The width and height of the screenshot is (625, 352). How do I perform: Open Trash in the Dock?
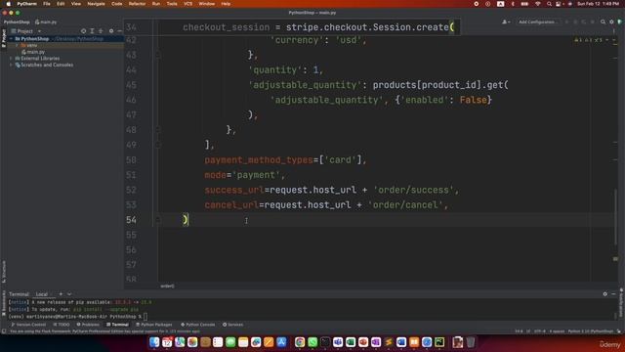coord(471,342)
